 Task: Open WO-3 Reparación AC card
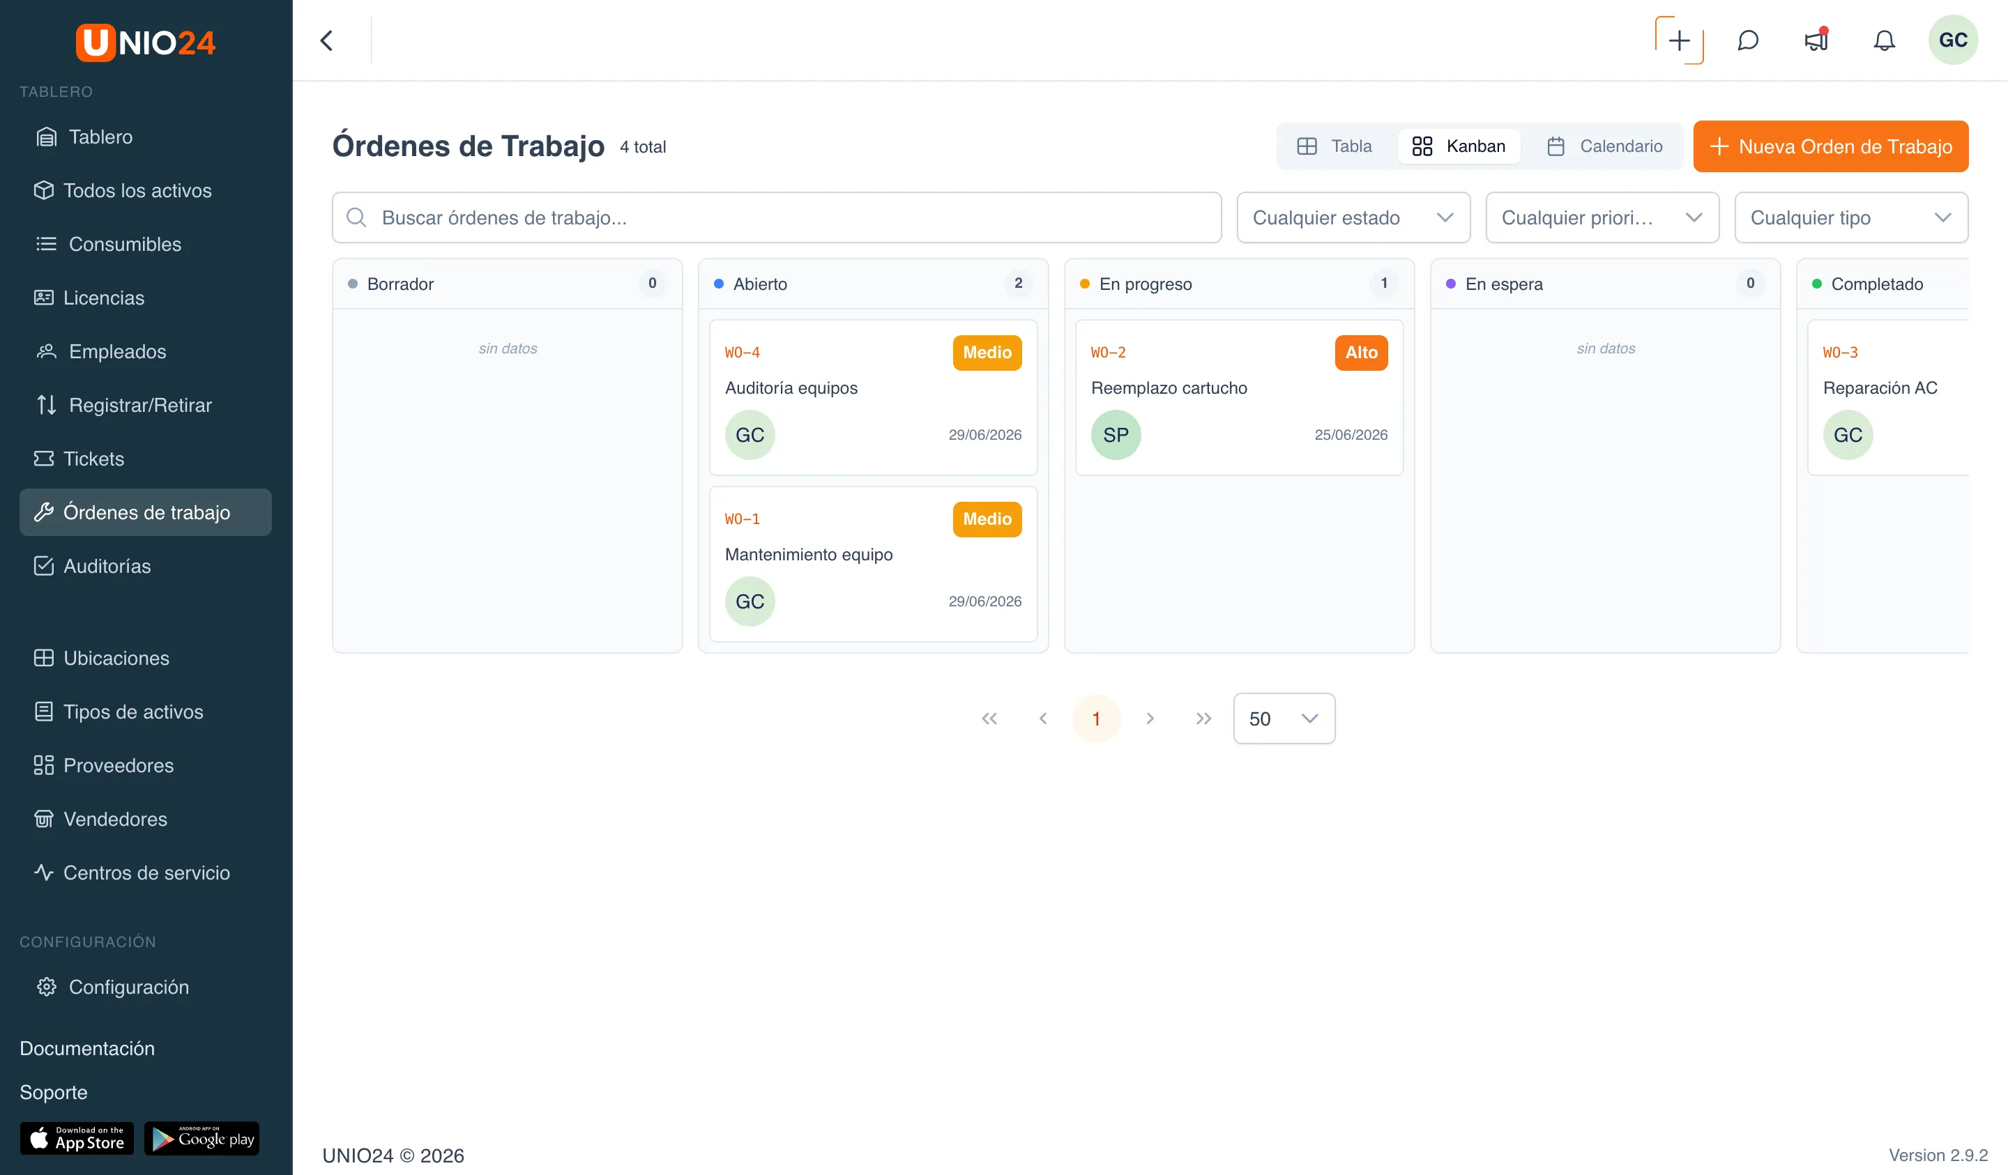pyautogui.click(x=1889, y=397)
